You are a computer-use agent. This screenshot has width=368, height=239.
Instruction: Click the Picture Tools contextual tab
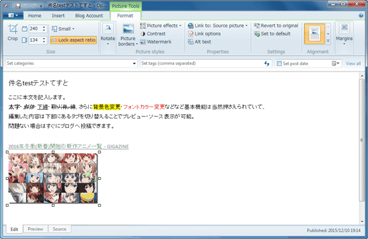tap(126, 6)
